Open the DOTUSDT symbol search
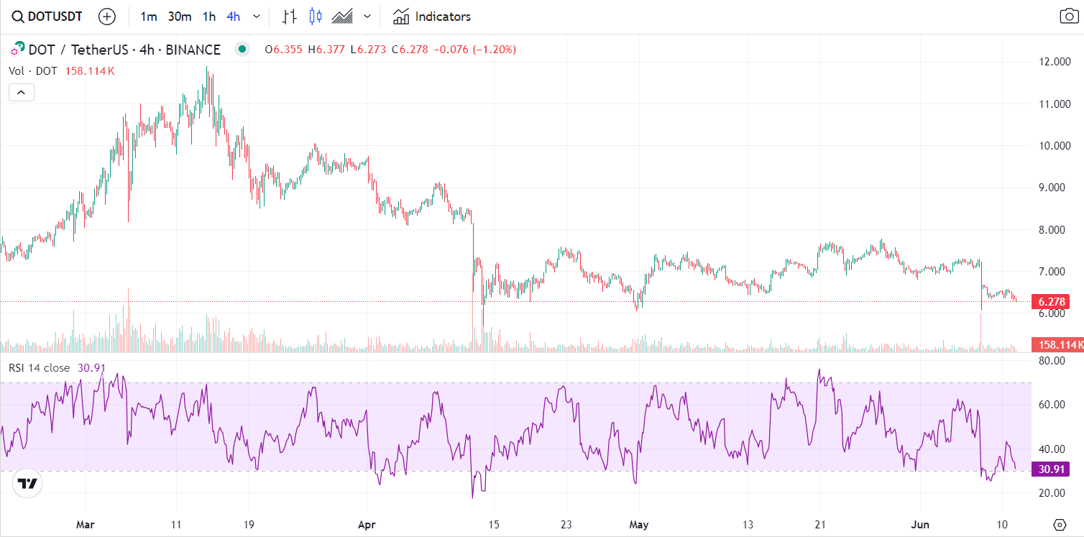Image resolution: width=1084 pixels, height=537 pixels. [x=46, y=17]
